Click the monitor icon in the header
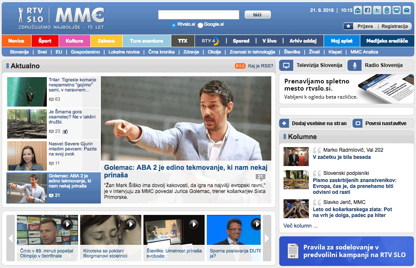 tap(397, 11)
